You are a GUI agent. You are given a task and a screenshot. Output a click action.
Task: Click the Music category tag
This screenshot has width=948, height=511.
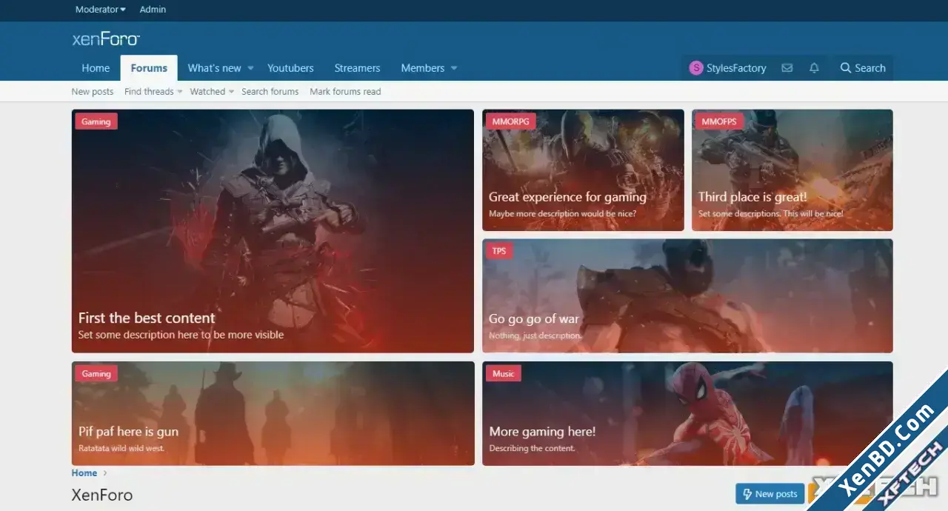tap(504, 374)
